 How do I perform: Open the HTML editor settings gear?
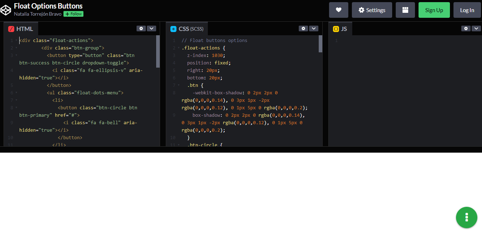tap(141, 28)
